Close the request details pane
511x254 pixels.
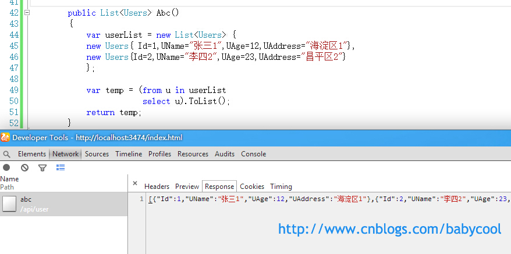pos(135,183)
